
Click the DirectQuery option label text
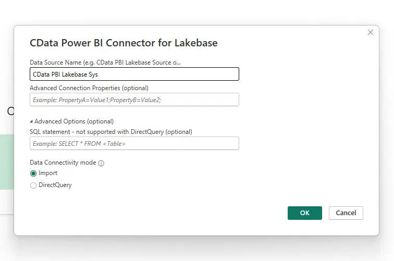click(55, 185)
